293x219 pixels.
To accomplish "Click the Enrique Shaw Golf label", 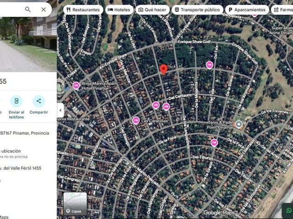I will click(x=194, y=42).
